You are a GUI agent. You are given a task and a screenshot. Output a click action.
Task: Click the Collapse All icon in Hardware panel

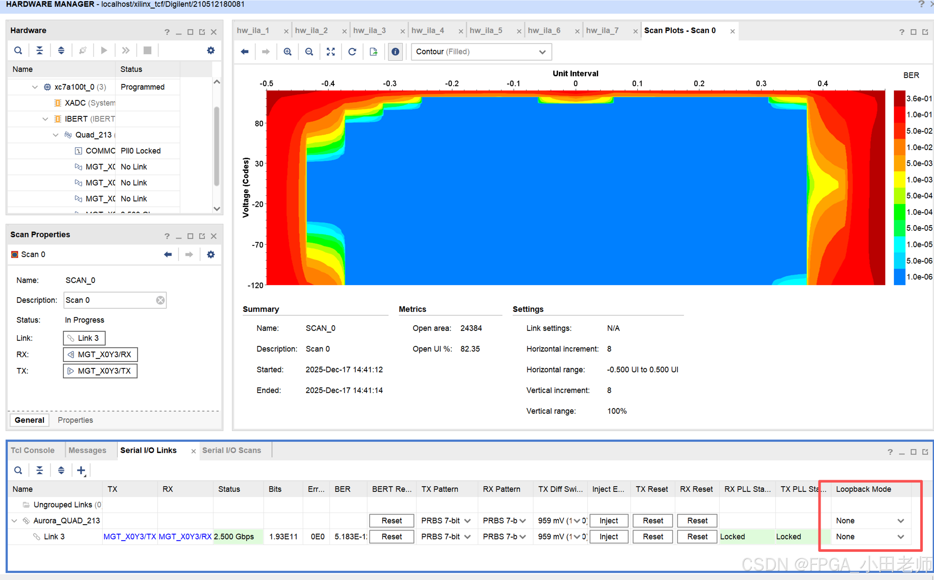tap(39, 50)
